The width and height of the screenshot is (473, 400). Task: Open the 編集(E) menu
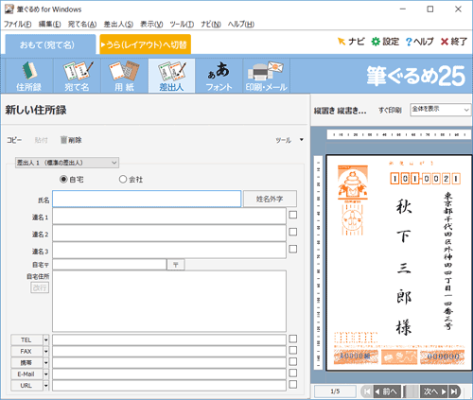49,24
